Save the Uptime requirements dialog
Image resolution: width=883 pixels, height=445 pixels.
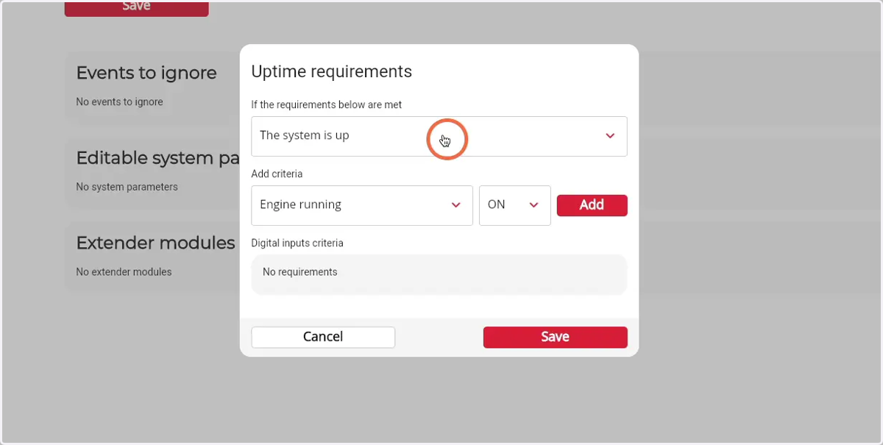[x=555, y=337]
